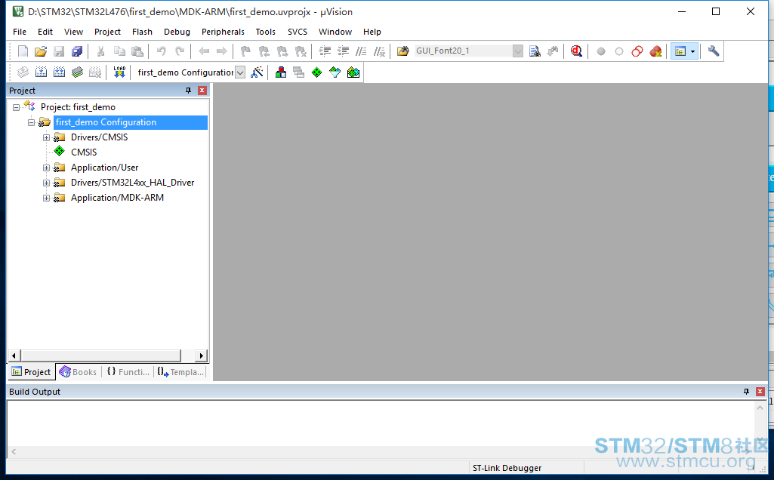Viewport: 774px width, 480px height.
Task: Expand the Application/MDK-ARM folder
Action: click(x=46, y=198)
